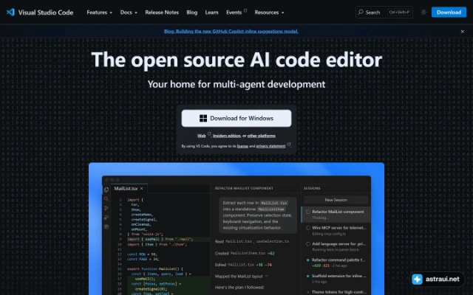Open the other platforms link
This screenshot has height=295, width=473.
[x=261, y=136]
